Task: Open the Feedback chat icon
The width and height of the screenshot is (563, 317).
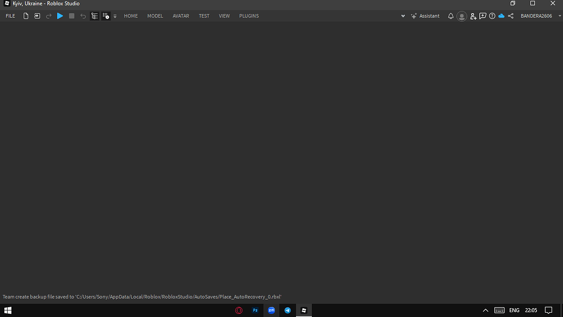Action: click(x=482, y=16)
